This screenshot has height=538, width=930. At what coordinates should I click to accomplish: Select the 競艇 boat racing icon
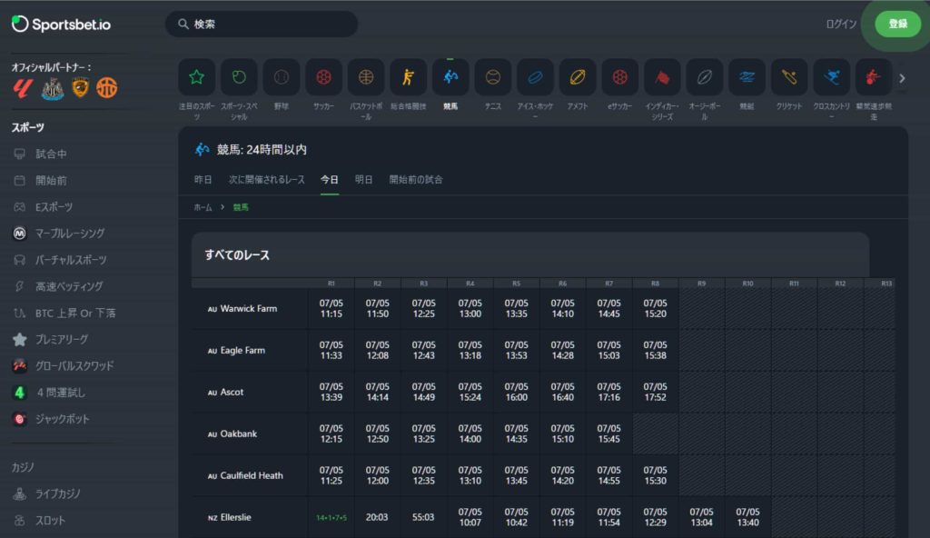[747, 77]
